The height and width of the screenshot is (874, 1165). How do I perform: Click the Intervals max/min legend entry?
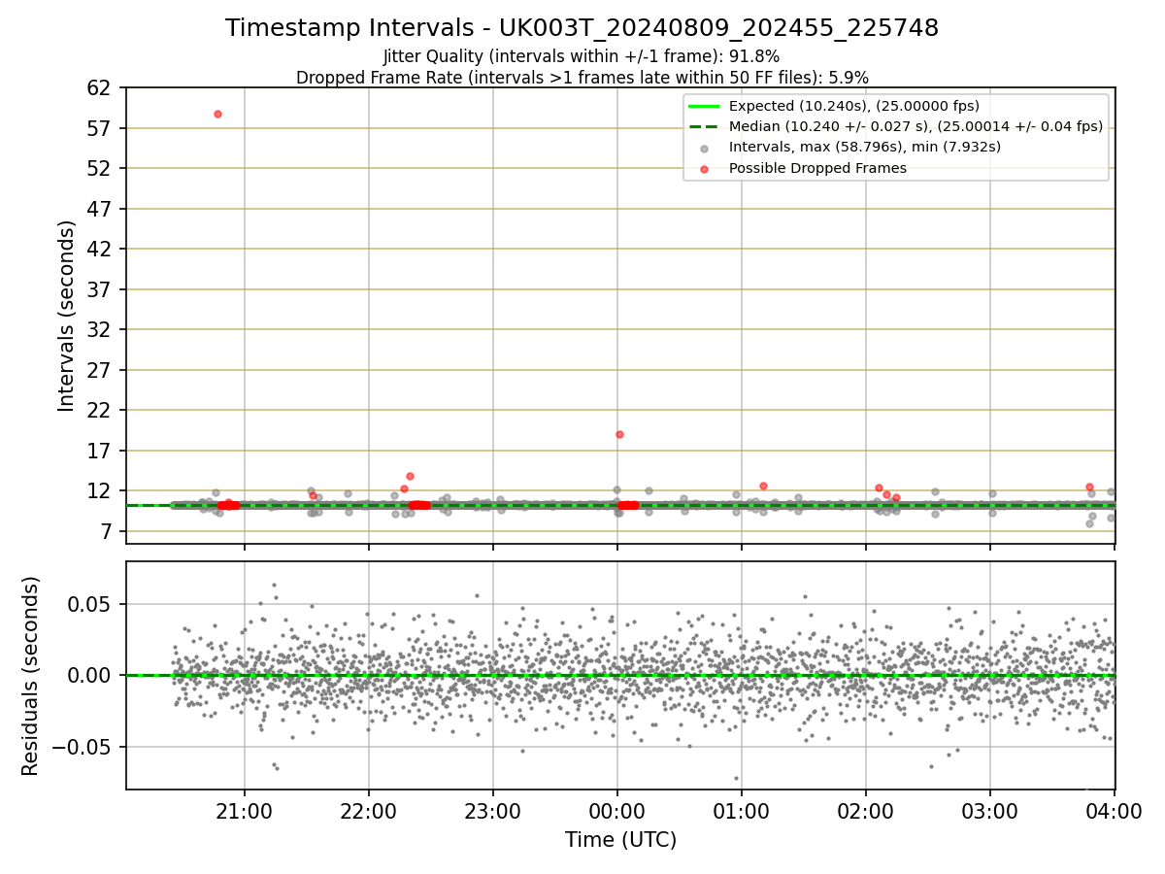(x=865, y=147)
